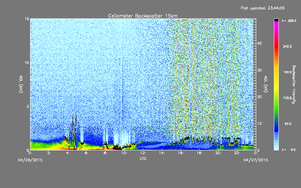
Task: Select the '22:' hour tick on the UTC axis
Action: [x=237, y=153]
